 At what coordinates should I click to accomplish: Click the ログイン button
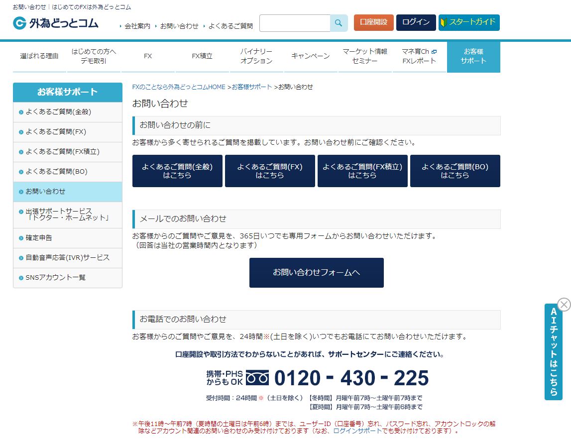click(x=416, y=22)
